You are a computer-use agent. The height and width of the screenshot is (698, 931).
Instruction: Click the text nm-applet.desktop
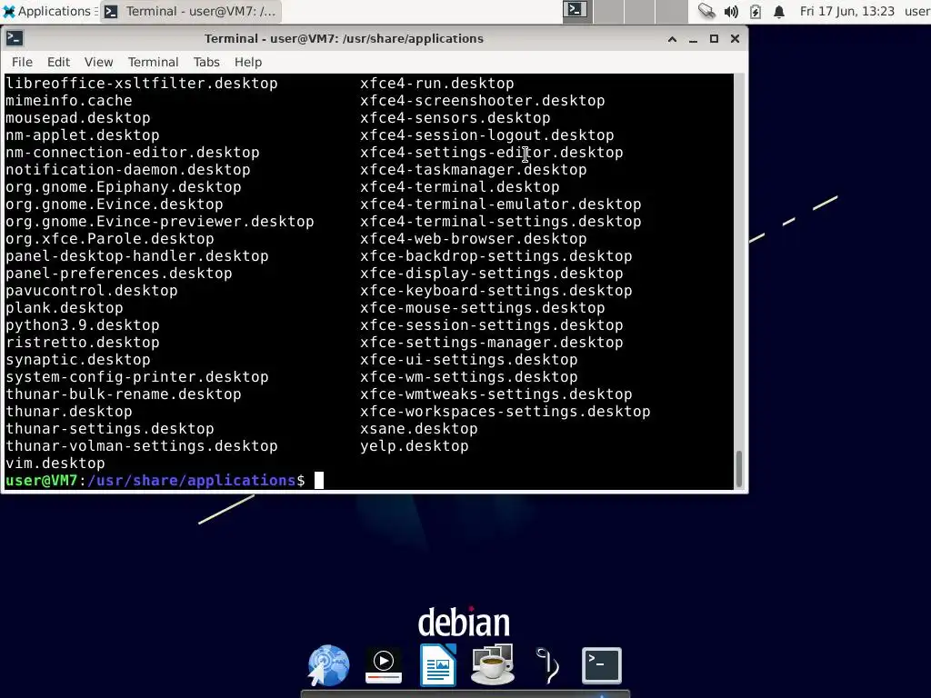click(83, 135)
